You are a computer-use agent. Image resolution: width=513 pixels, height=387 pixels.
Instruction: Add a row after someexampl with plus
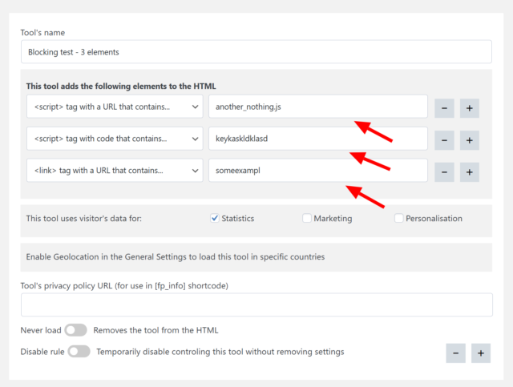[470, 172]
